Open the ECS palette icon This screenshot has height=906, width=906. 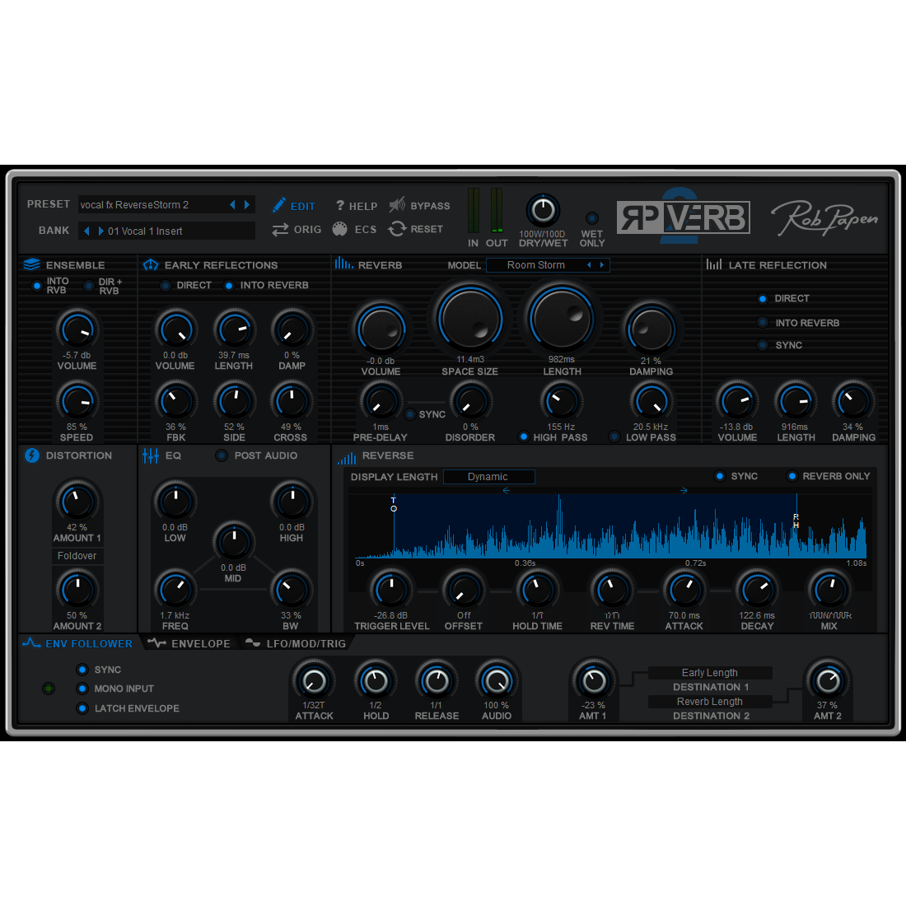pos(339,229)
